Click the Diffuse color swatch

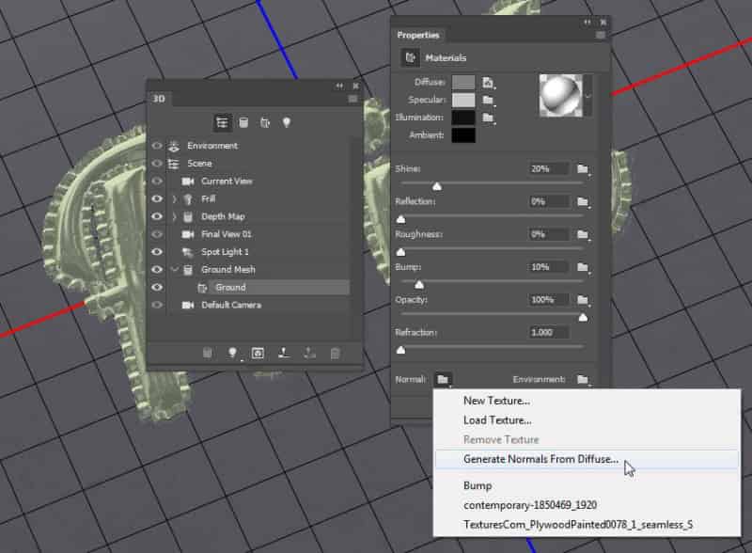tap(463, 83)
